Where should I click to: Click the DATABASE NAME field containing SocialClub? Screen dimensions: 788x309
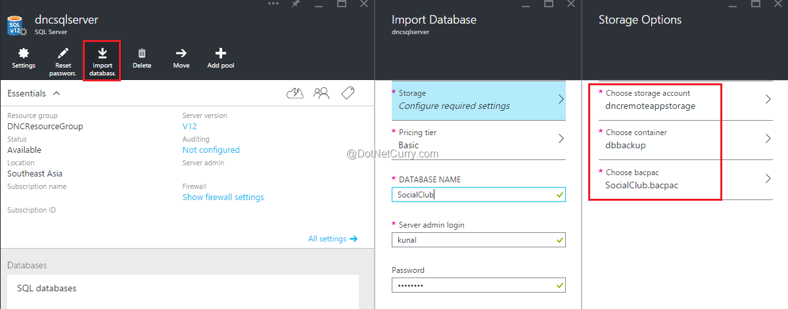pyautogui.click(x=478, y=195)
